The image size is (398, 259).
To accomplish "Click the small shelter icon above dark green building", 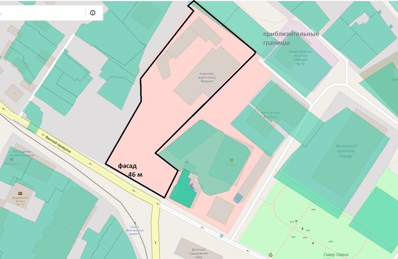I will tap(187, 162).
